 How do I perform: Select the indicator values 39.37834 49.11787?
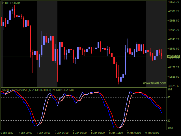click(x=63, y=90)
